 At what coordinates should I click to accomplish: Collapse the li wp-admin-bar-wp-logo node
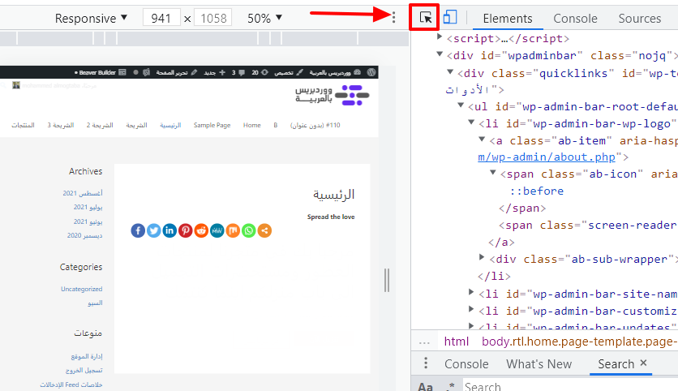pyautogui.click(x=471, y=122)
